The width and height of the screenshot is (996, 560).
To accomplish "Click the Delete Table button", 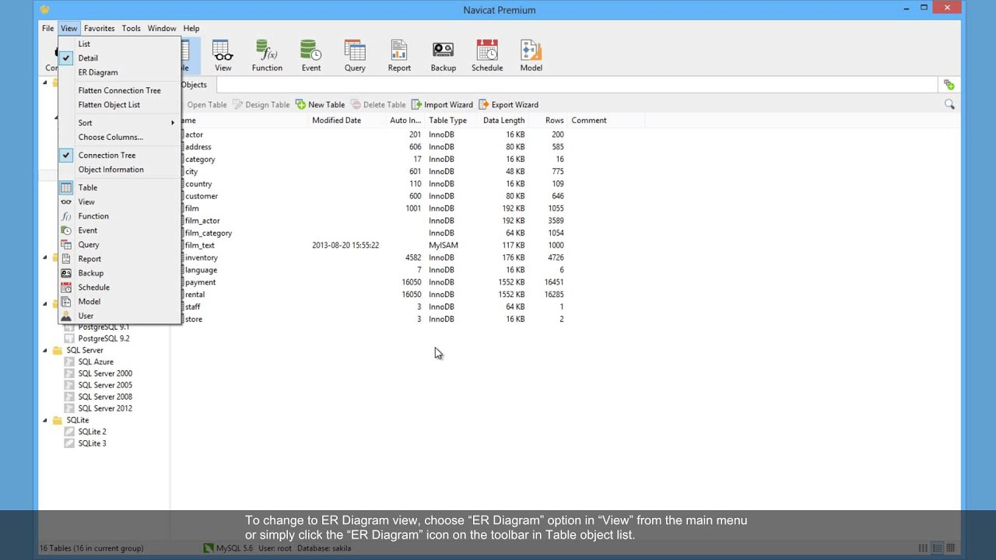I will tap(378, 104).
